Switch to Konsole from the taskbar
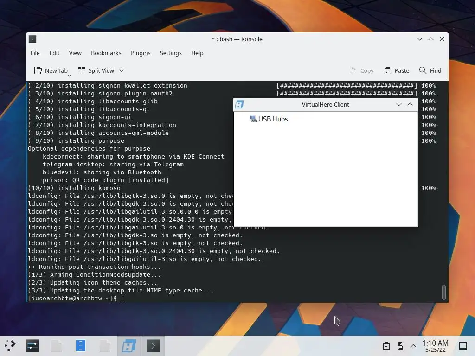 tap(153, 346)
